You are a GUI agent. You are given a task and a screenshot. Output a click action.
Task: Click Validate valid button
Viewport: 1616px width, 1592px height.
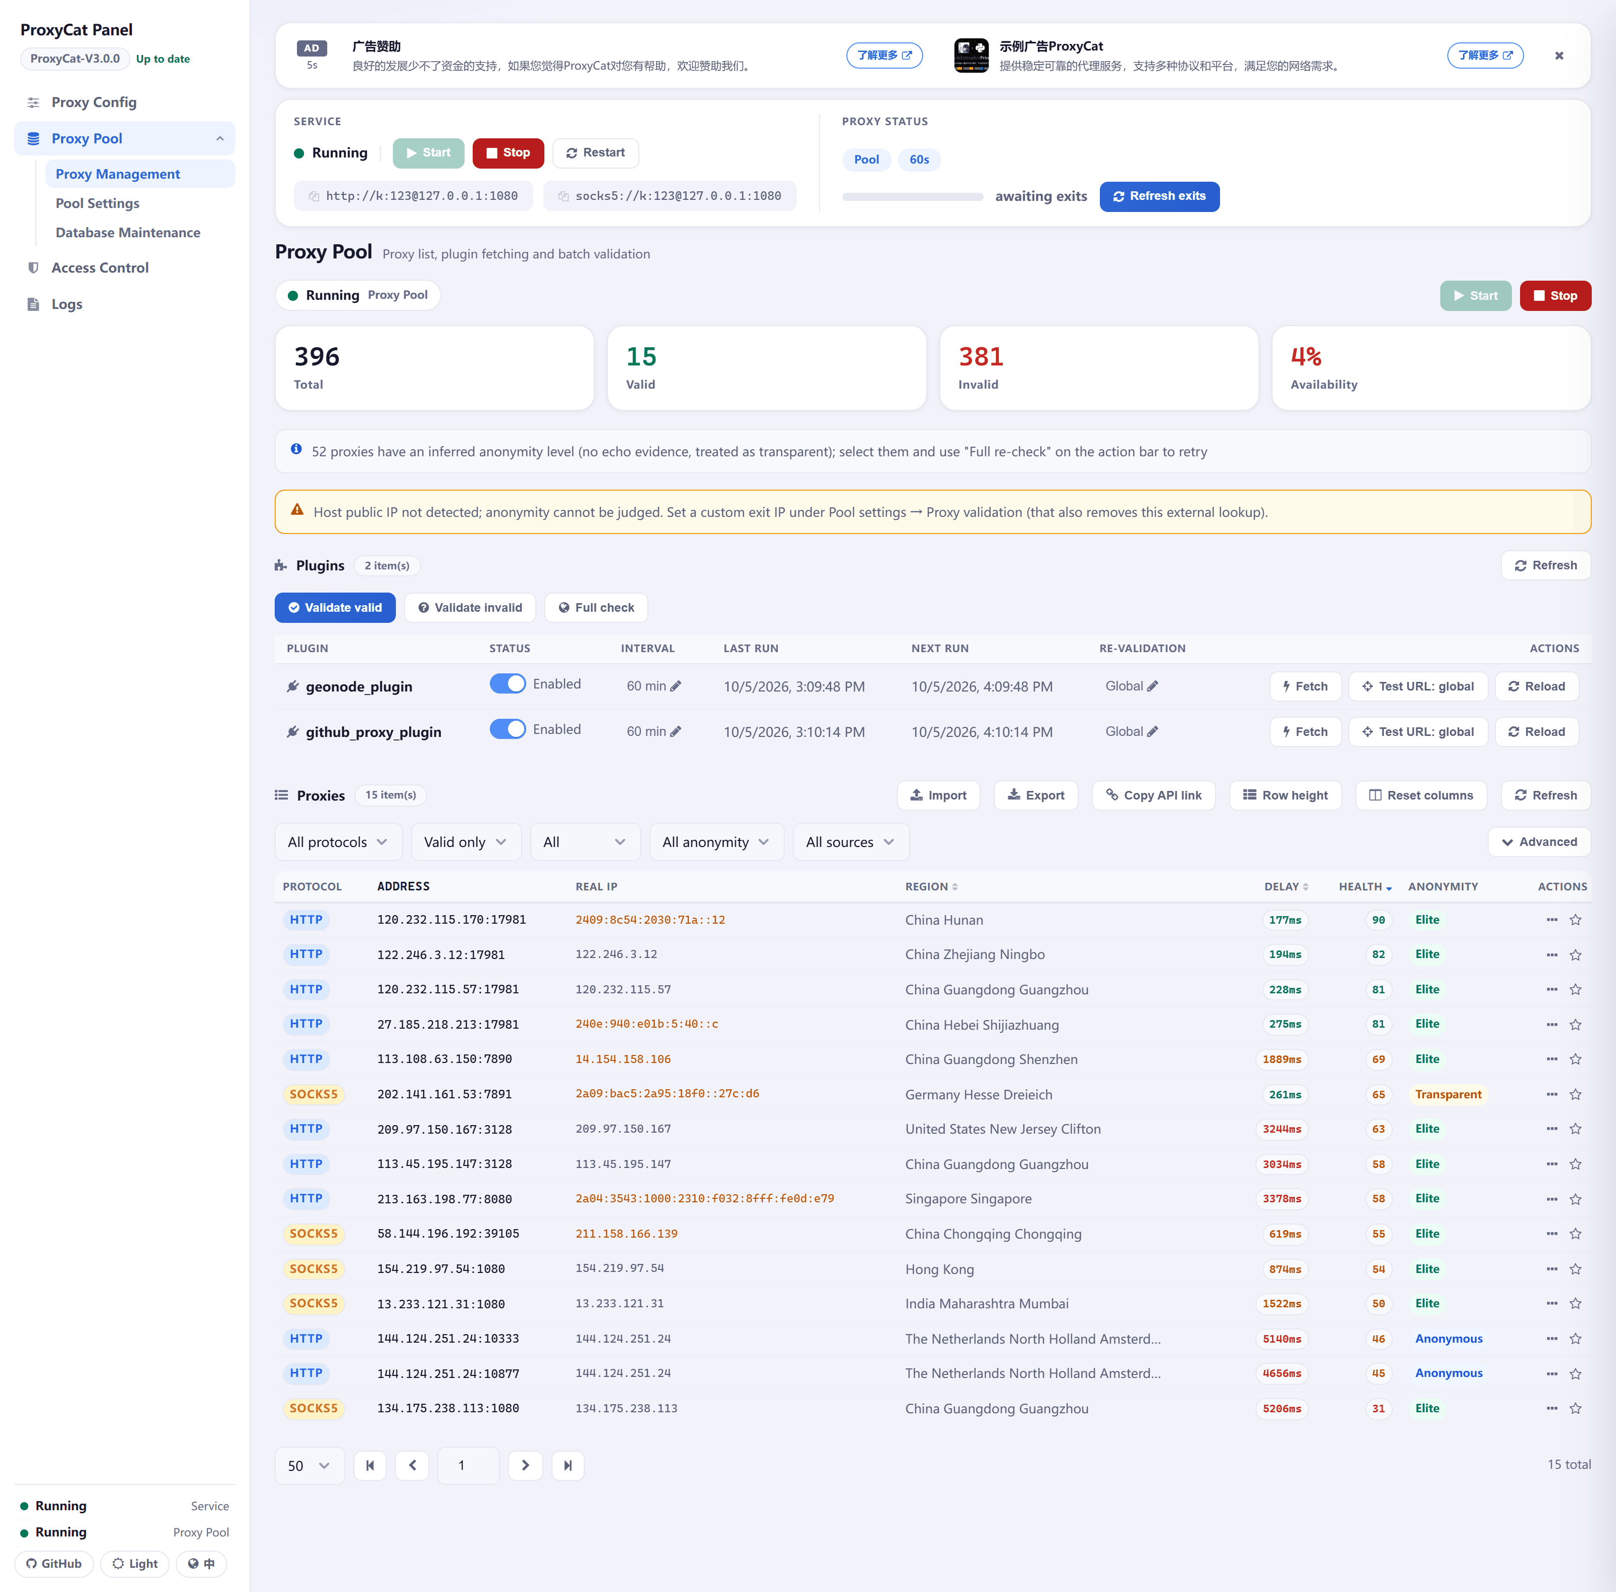point(335,608)
